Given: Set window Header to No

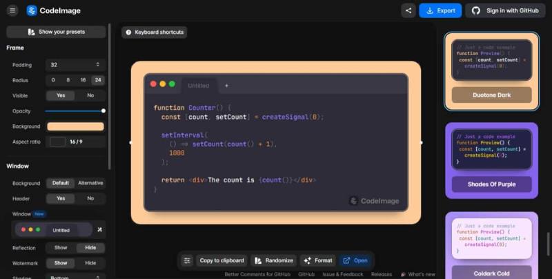Looking at the screenshot, I should coord(90,198).
